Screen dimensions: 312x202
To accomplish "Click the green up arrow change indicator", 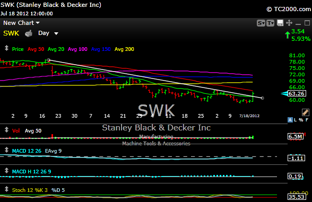I will tap(288, 35).
